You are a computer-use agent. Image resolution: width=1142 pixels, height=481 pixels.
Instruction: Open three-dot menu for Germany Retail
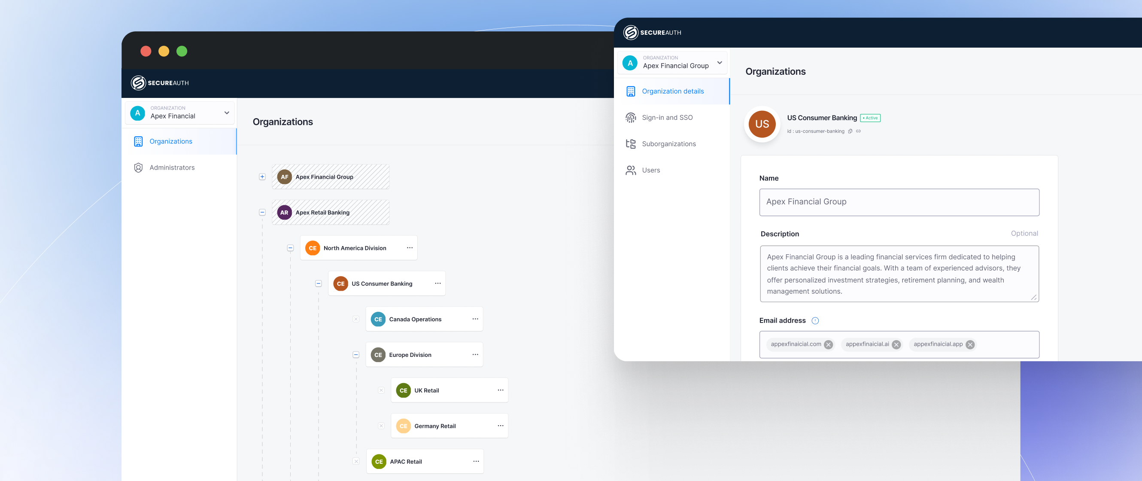coord(501,426)
